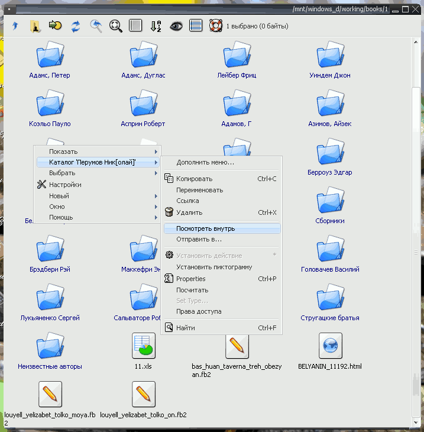Open help lifebuoy icon
Screen dimensions: 424x432
pyautogui.click(x=216, y=25)
